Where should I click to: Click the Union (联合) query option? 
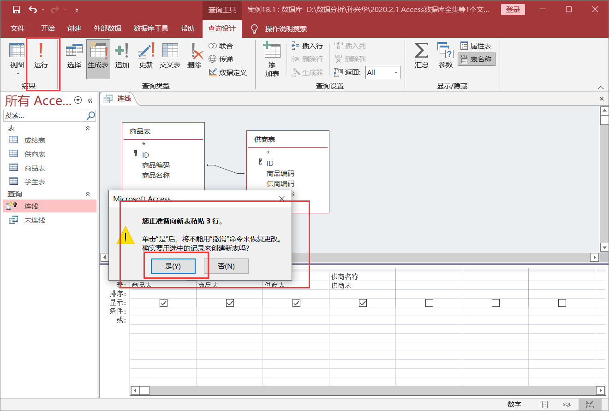pyautogui.click(x=221, y=46)
